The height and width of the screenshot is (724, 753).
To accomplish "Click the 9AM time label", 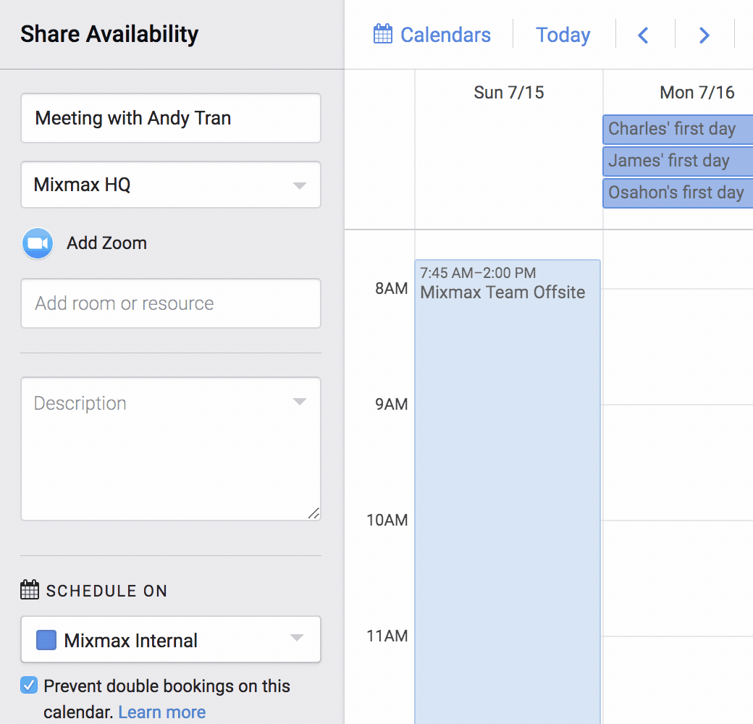I will click(x=392, y=404).
